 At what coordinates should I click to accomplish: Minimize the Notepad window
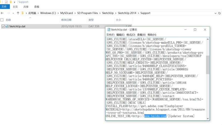(185, 30)
